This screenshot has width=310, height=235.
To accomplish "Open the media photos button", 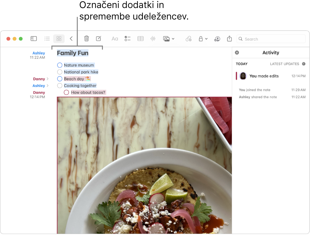I will [x=166, y=39].
